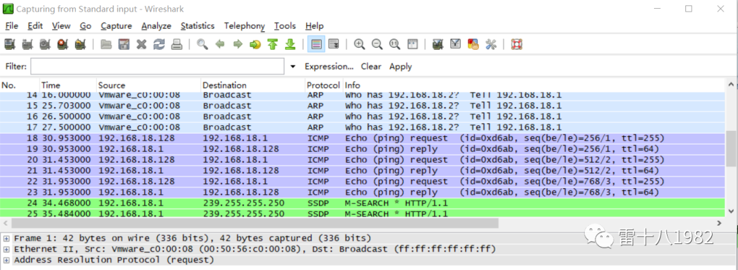
Task: Zoom in the packet text
Action: (359, 44)
